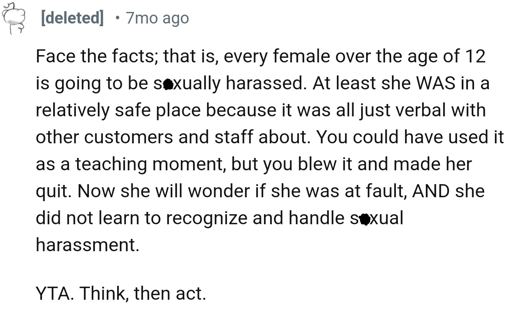Click the censor blob in "sexual" near the end
Viewport: 513px width, 309px height.
click(363, 218)
